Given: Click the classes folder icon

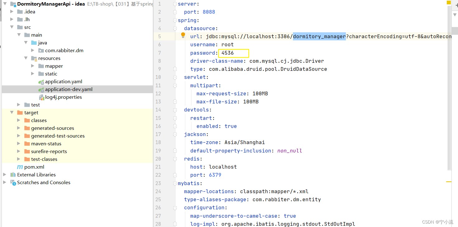Looking at the screenshot, I should click(27, 120).
